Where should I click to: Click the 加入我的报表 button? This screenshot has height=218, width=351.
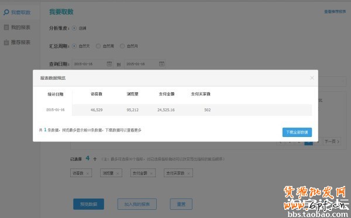tap(137, 204)
